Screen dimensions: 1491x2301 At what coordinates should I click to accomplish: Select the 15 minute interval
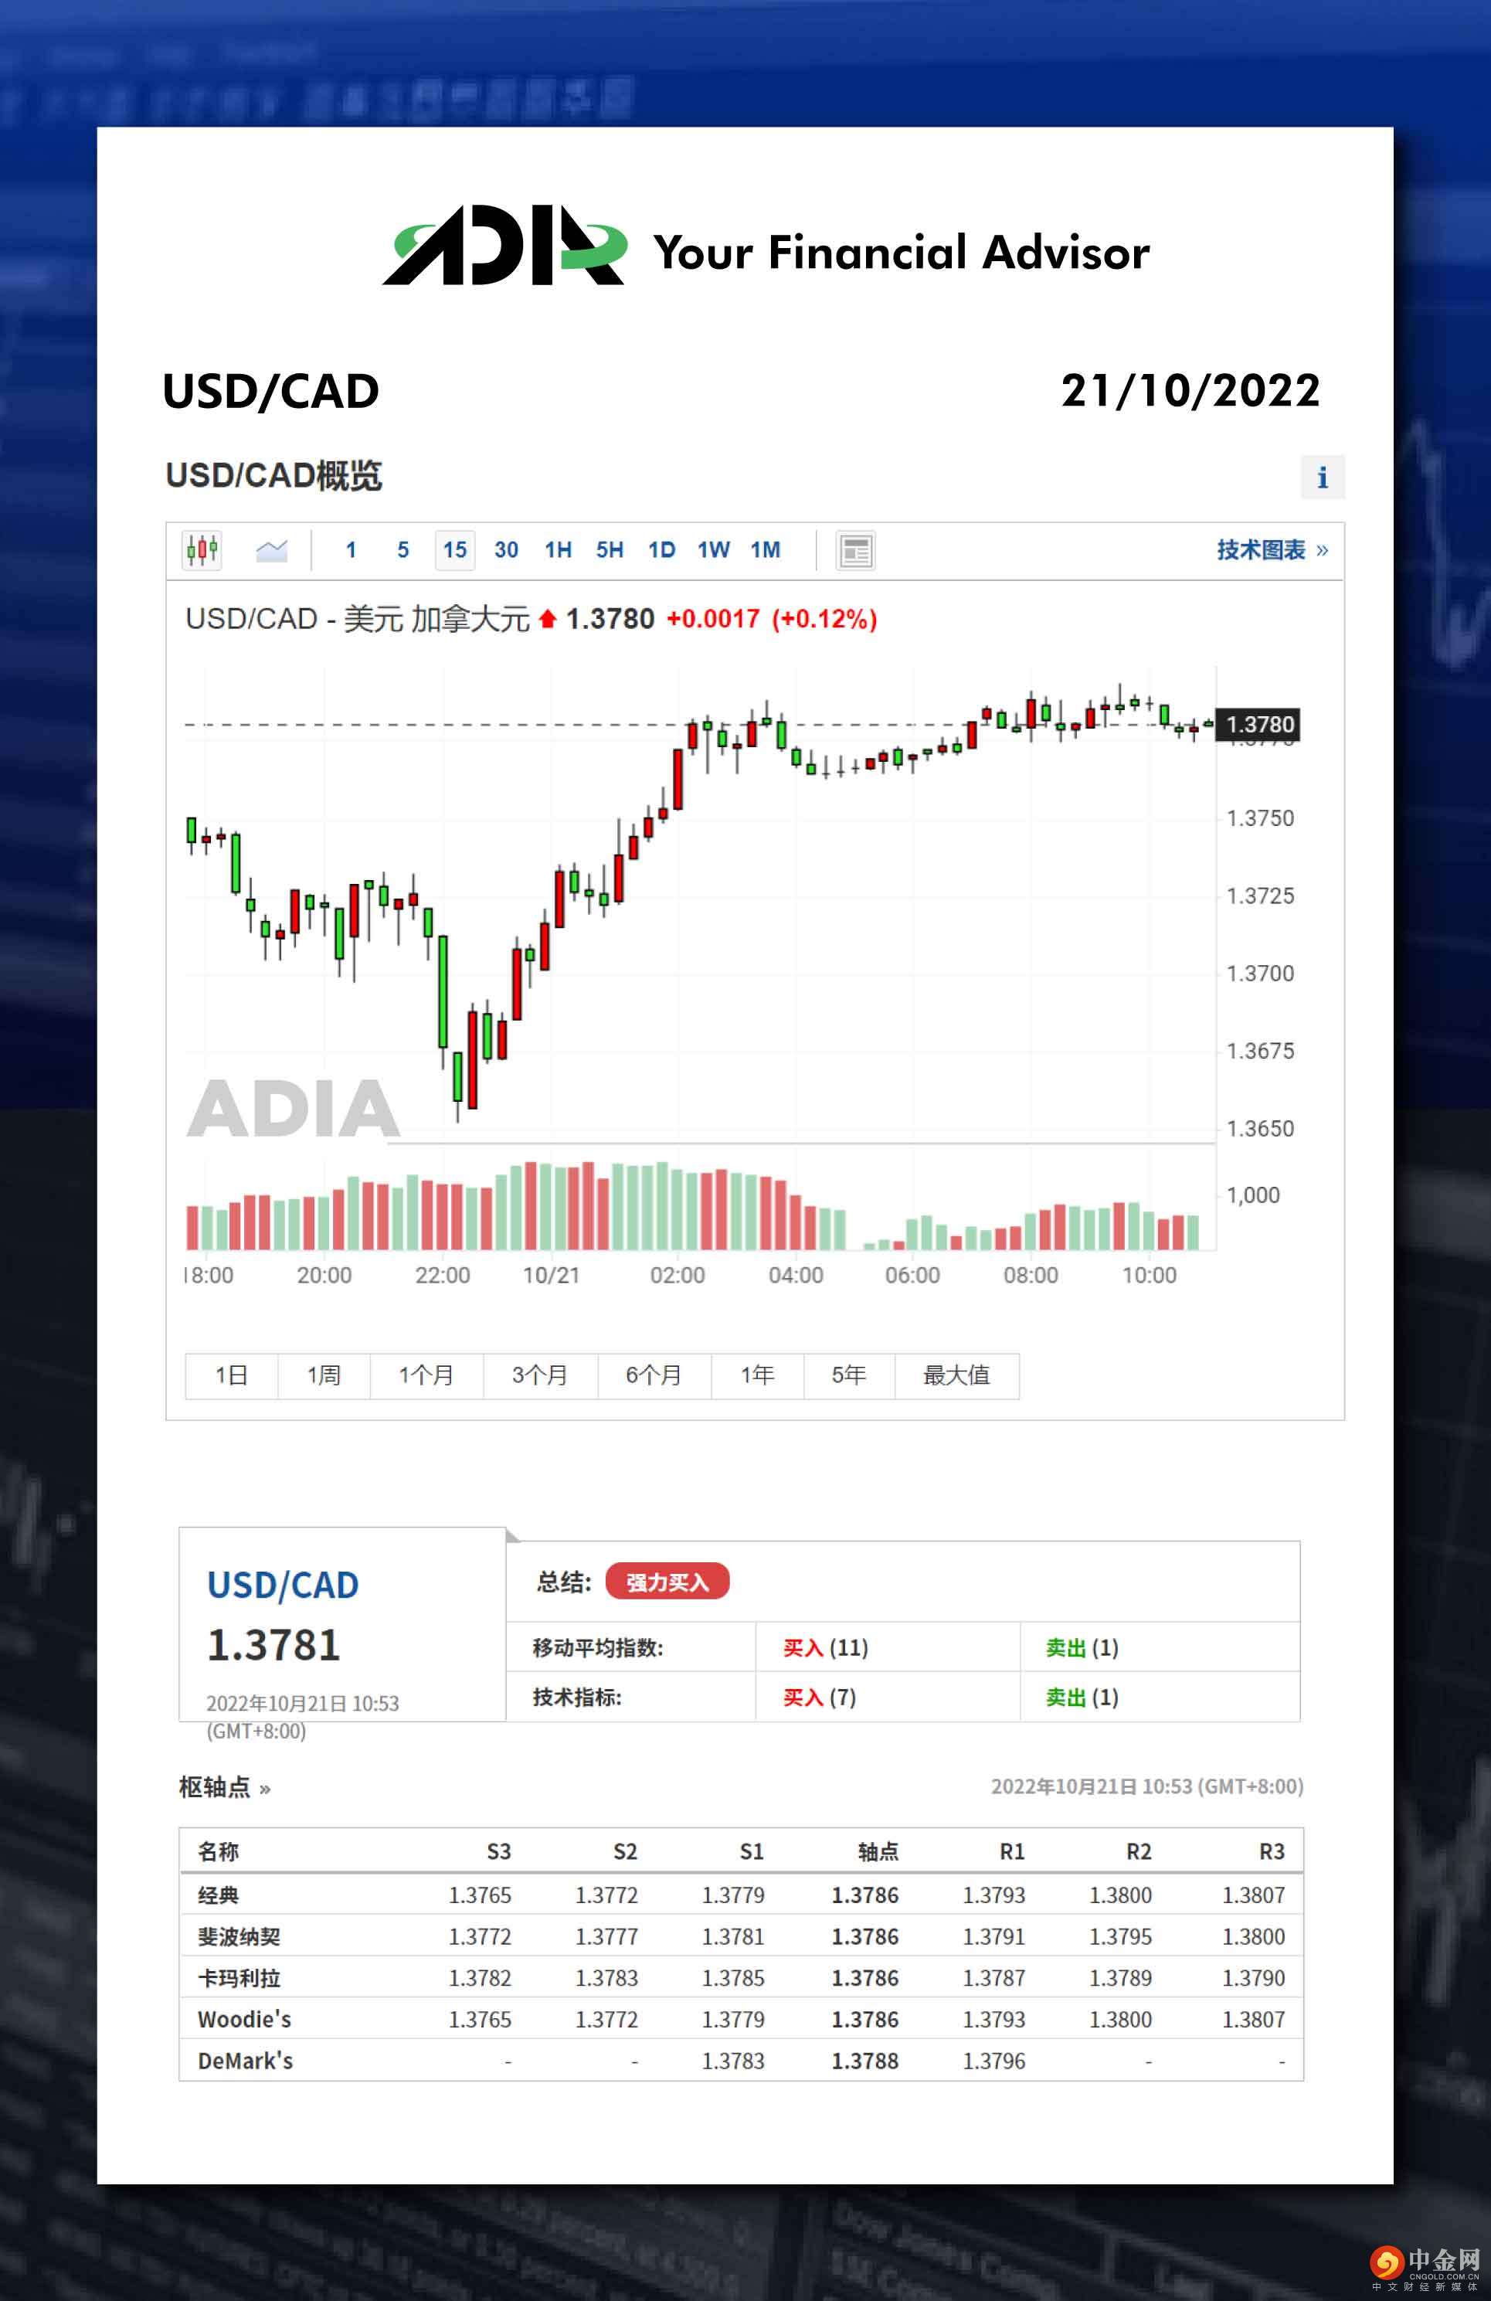(x=454, y=550)
